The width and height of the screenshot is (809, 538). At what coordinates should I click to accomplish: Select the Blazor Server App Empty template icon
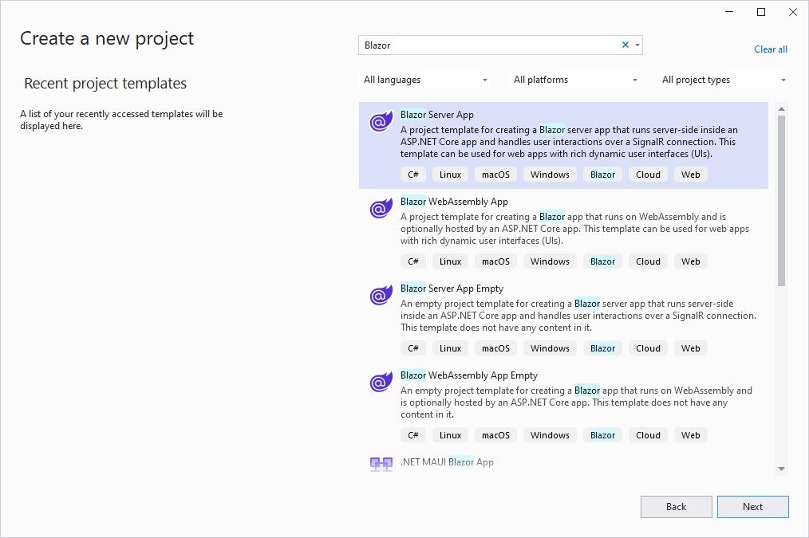point(380,295)
